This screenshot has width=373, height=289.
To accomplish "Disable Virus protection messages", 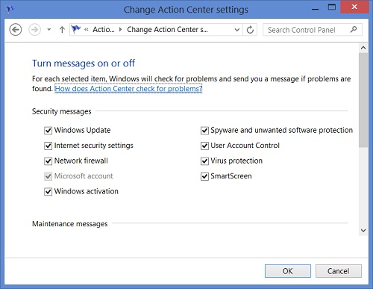I will point(204,161).
